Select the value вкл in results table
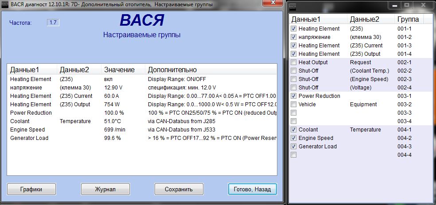The image size is (436, 205). tap(108, 79)
